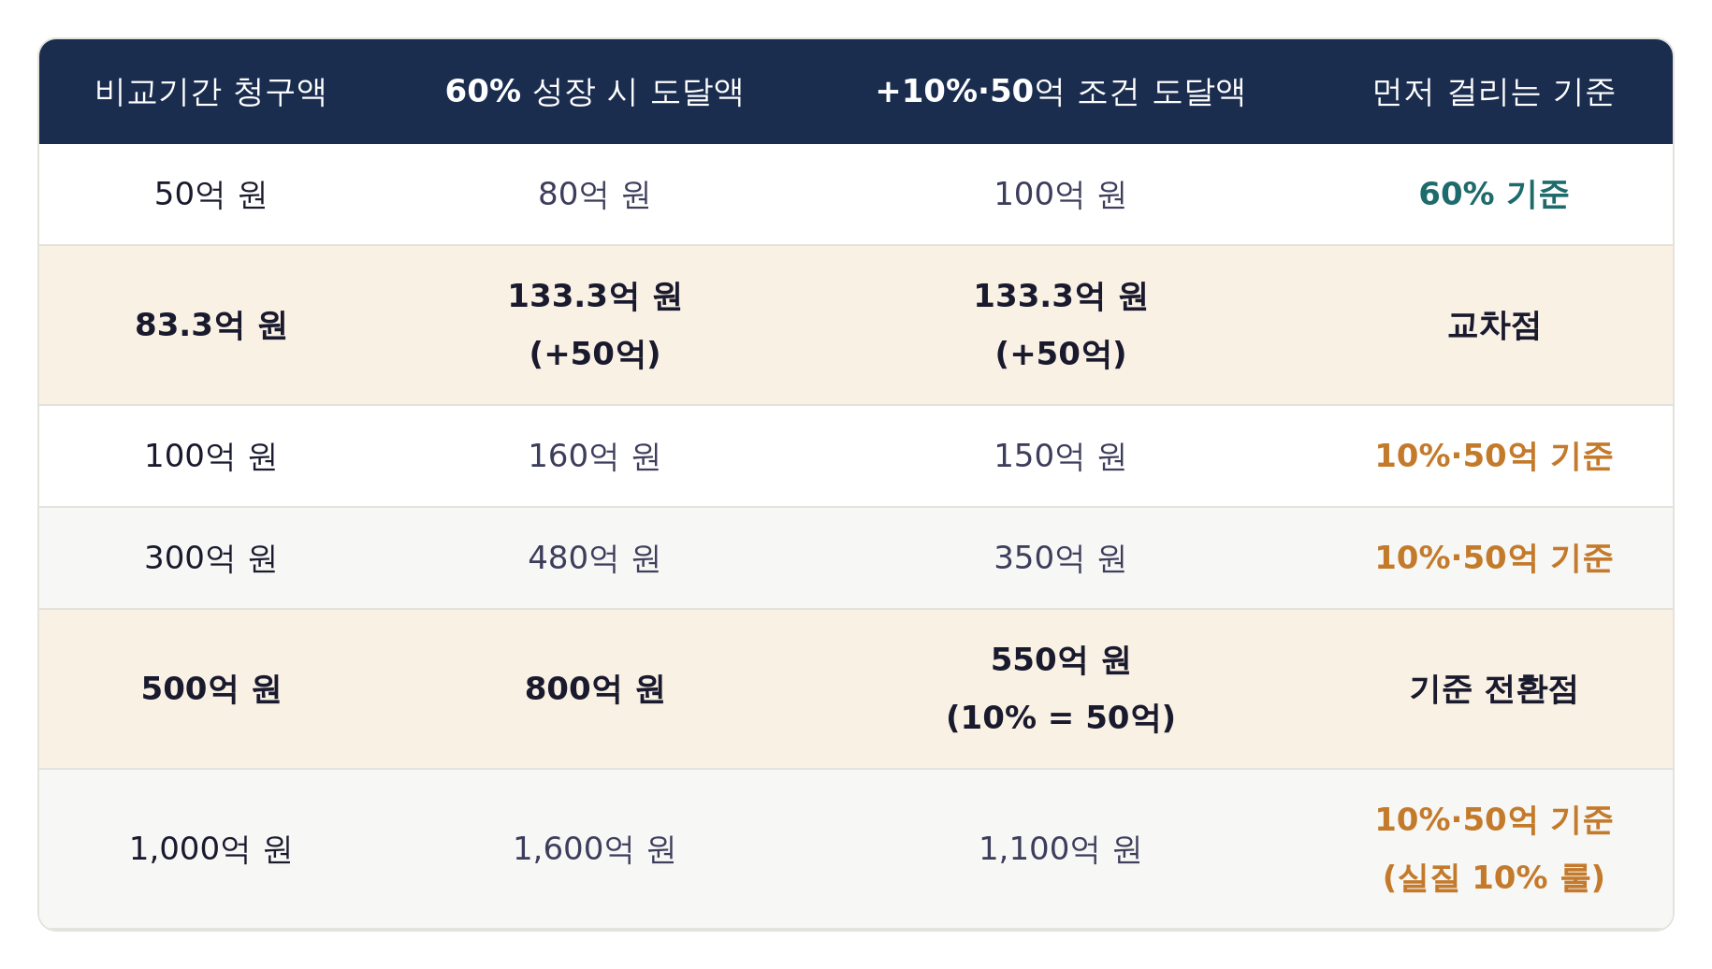
Task: Select the 기준 전환점 cell
Action: pyautogui.click(x=1493, y=689)
